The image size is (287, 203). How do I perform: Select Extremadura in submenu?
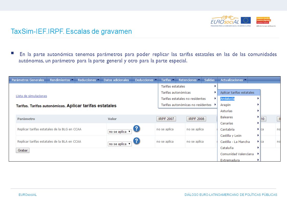tap(239, 160)
